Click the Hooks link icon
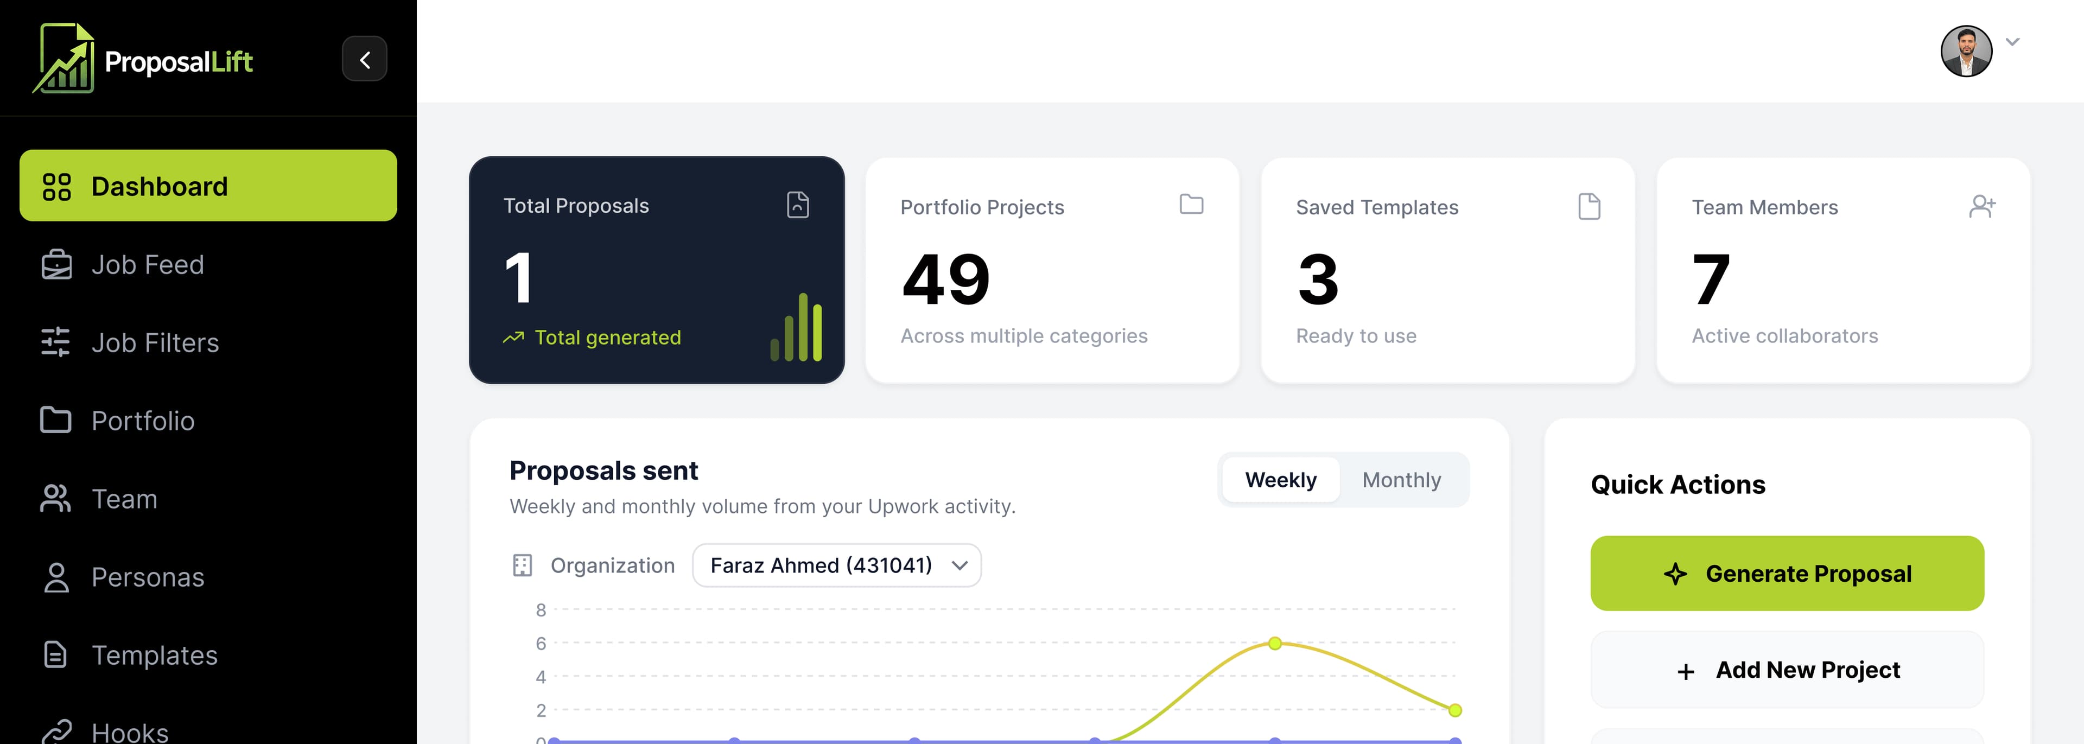 56,731
